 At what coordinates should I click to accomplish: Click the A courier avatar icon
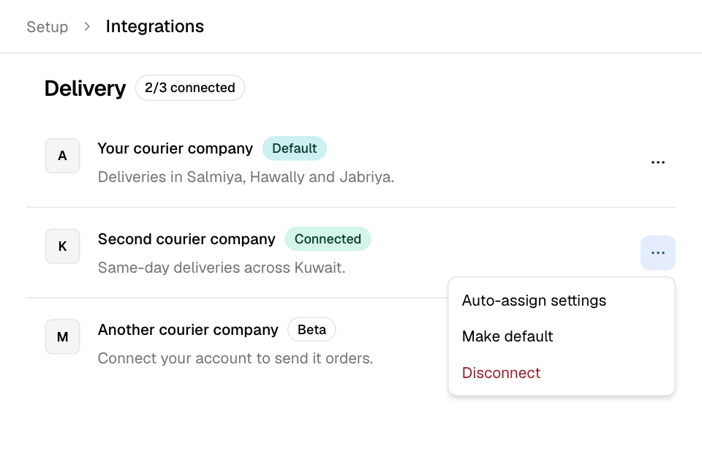[x=63, y=156]
